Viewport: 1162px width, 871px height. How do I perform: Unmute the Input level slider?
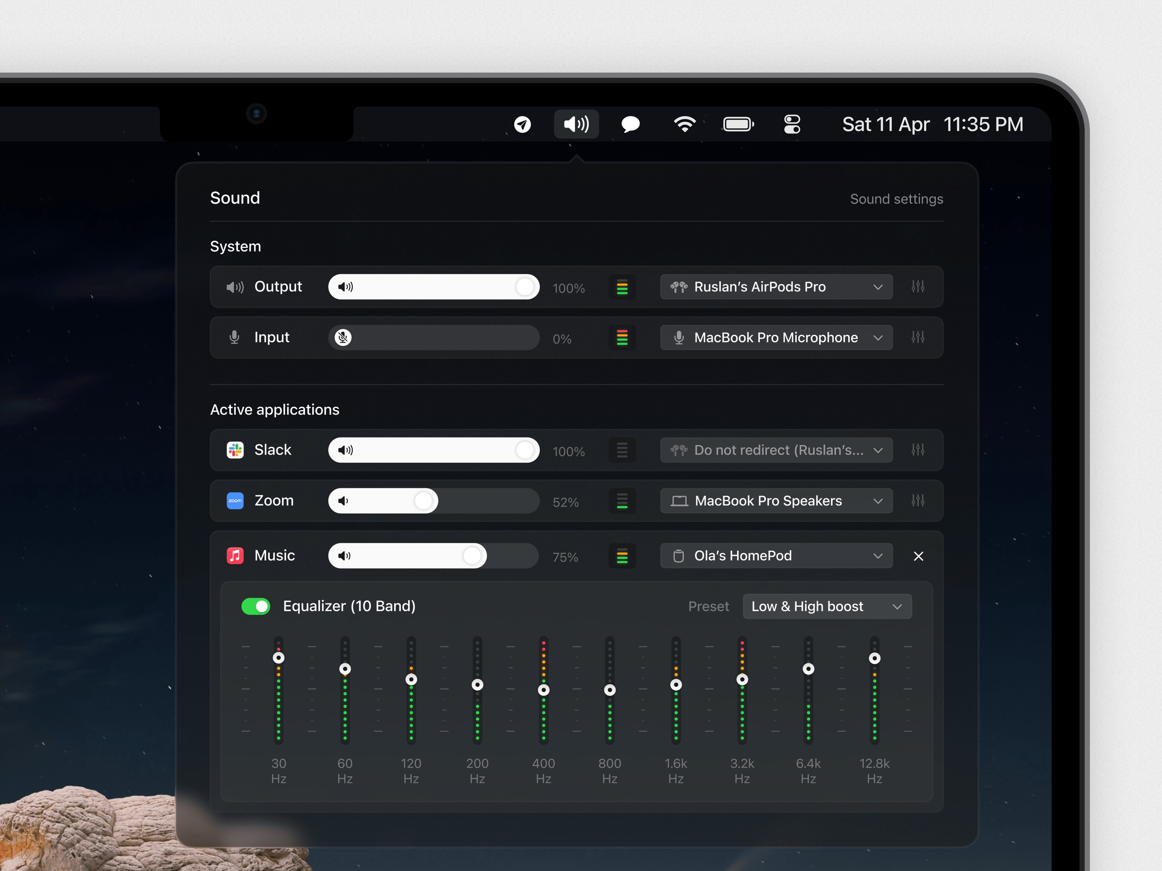point(434,338)
